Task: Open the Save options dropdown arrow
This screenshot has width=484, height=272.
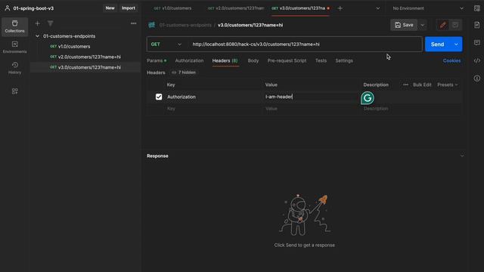Action: tap(423, 25)
